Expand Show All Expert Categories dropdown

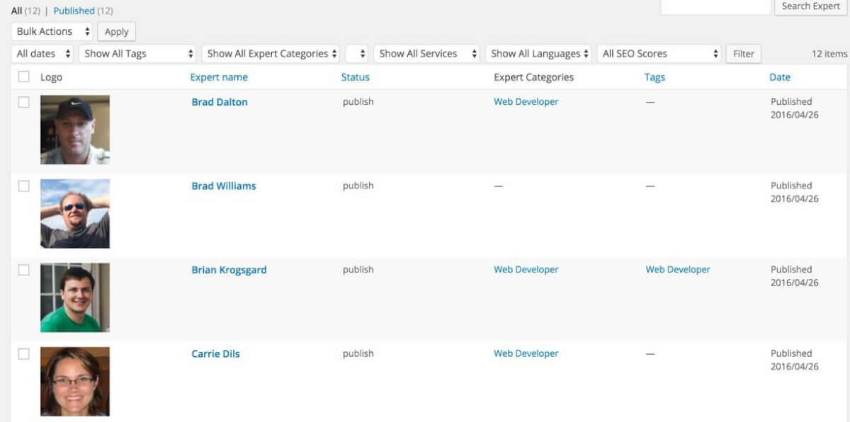(x=271, y=53)
